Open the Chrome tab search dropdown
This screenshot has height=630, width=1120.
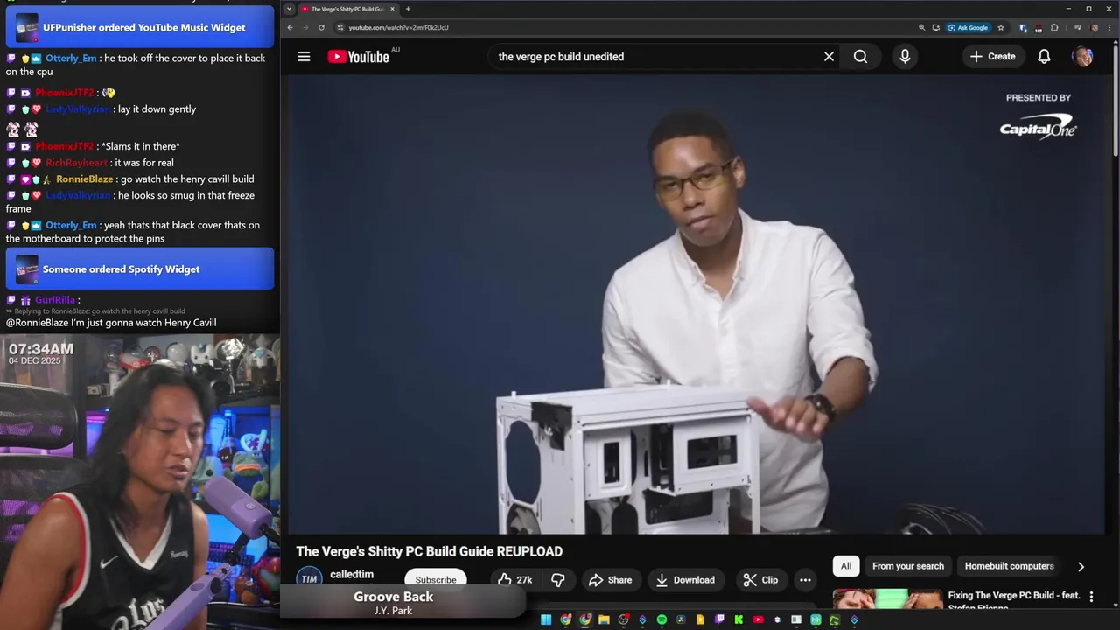289,9
